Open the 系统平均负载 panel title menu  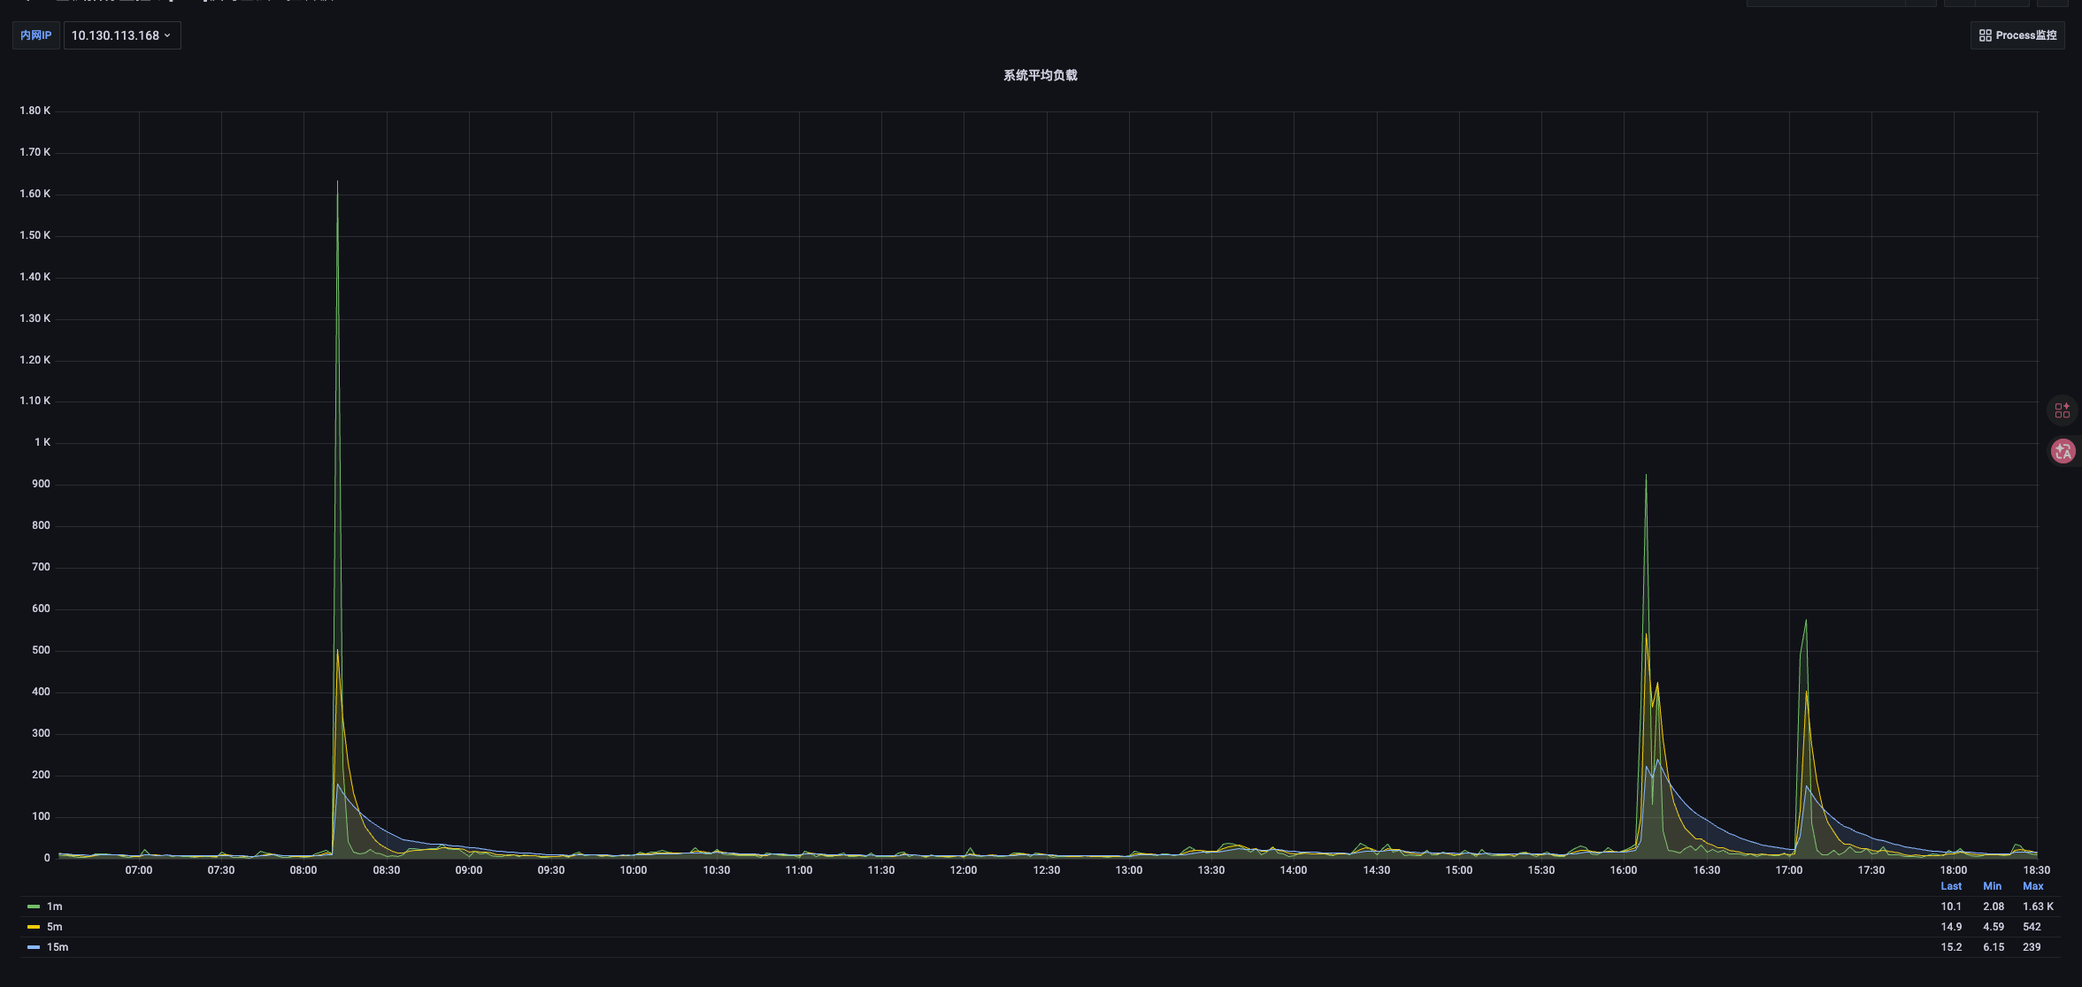(x=1040, y=75)
